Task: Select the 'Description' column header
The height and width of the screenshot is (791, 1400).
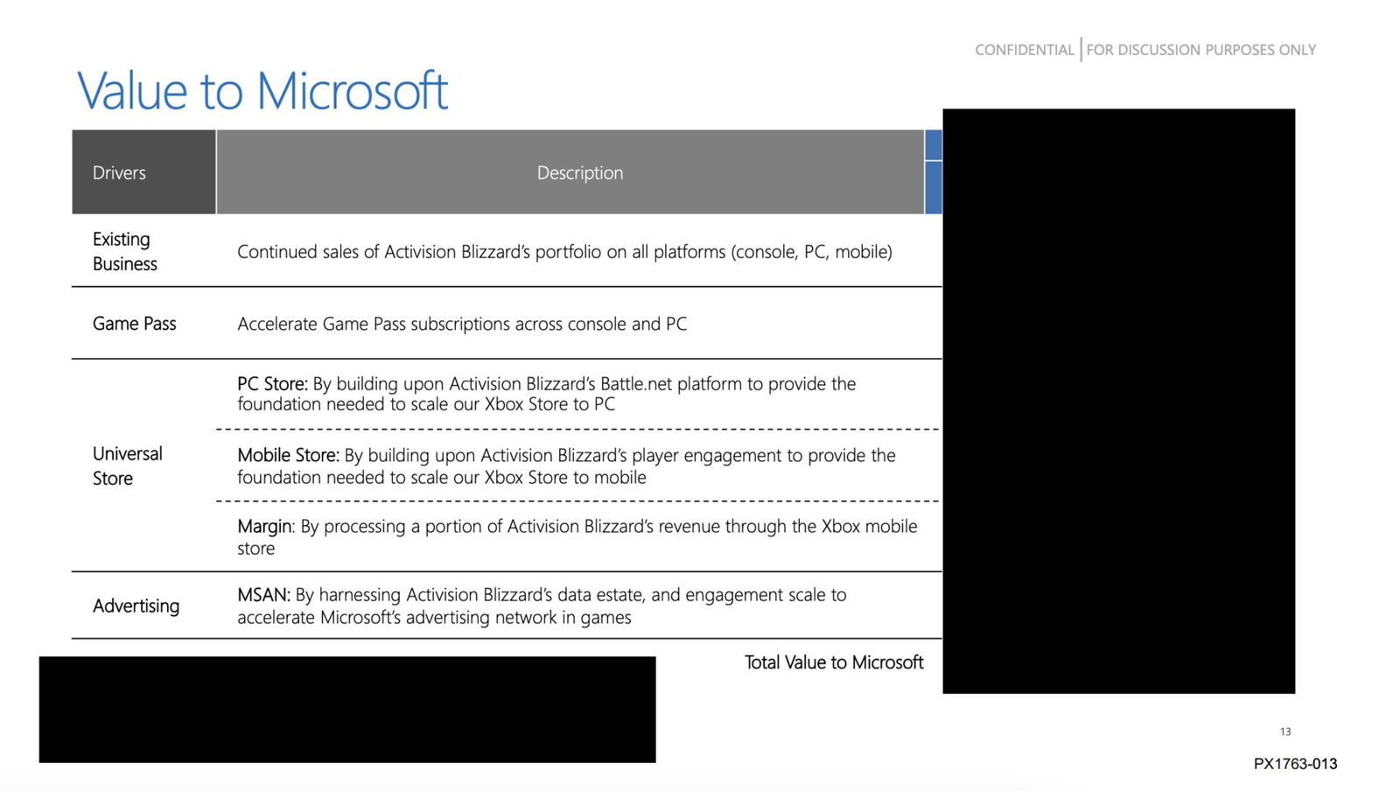Action: (x=579, y=172)
